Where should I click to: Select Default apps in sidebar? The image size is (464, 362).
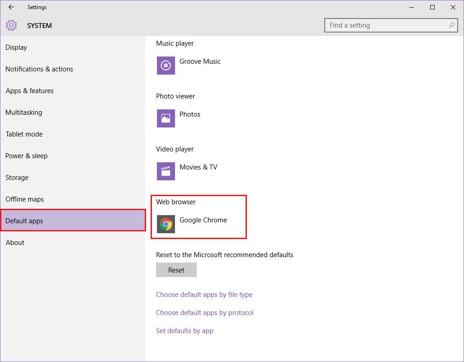[x=73, y=221]
